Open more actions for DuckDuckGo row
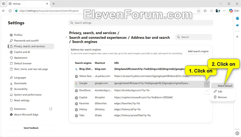241x137 pixels. 207,91
